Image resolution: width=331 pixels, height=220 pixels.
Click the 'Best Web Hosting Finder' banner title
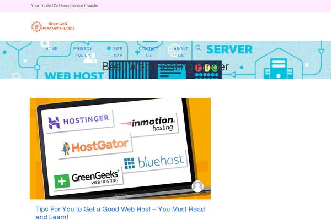165,67
